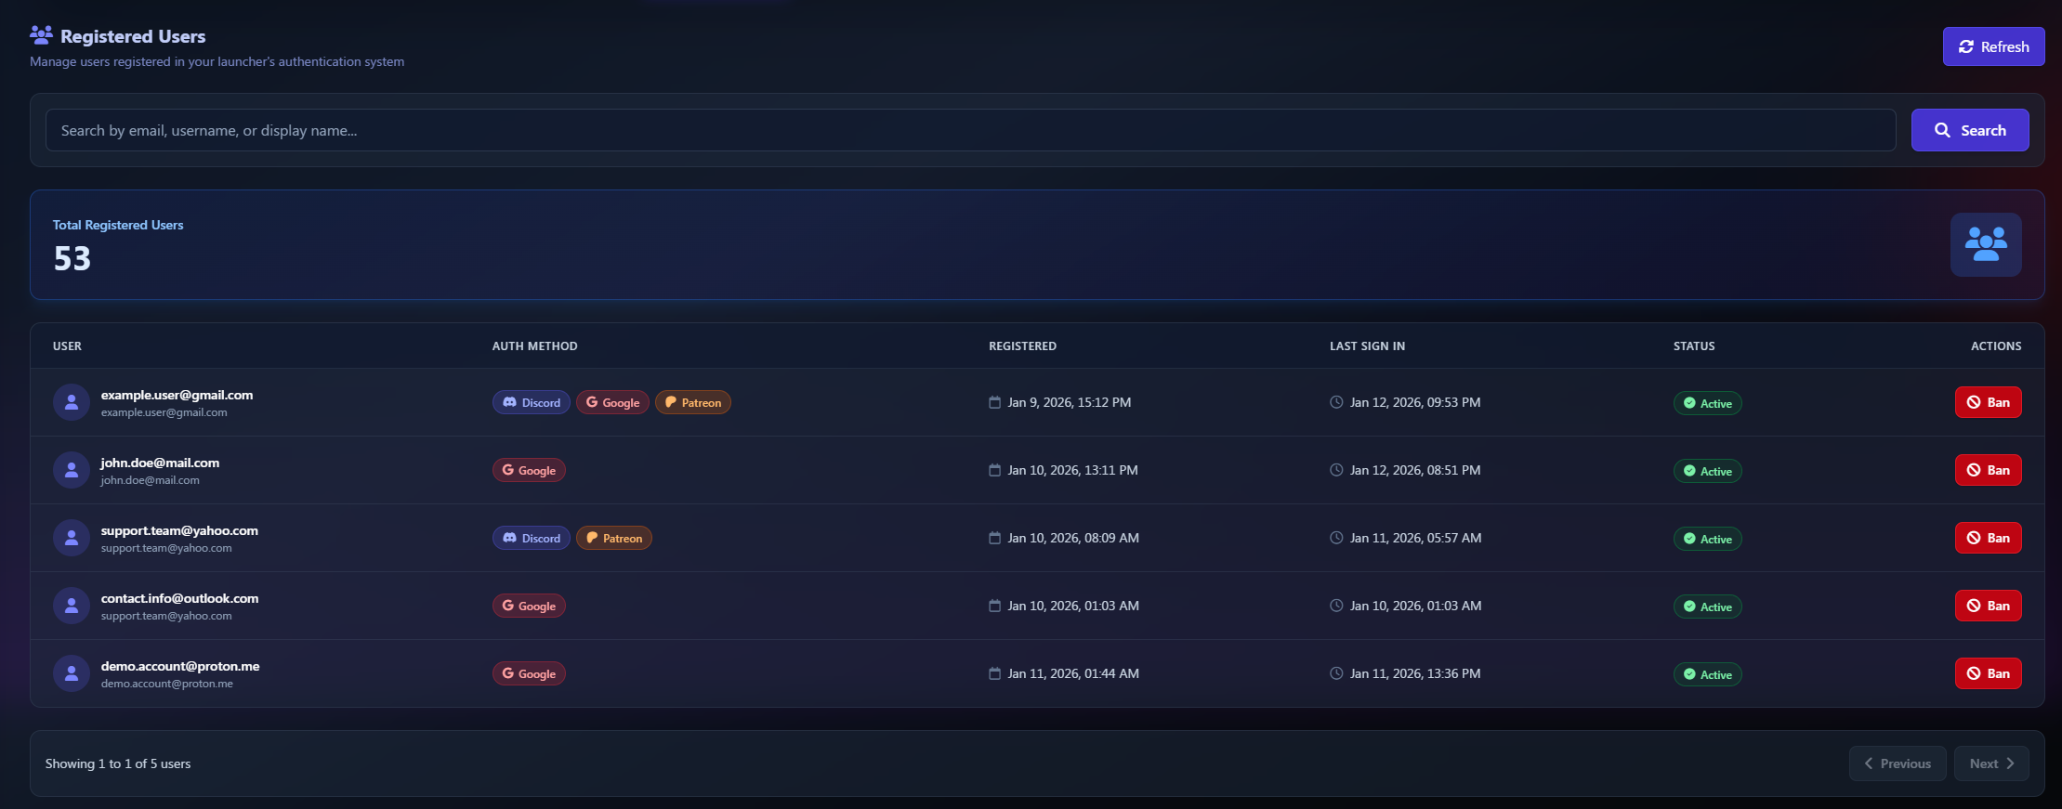Click avatar icon for john.doe@mail.com

[x=72, y=470]
